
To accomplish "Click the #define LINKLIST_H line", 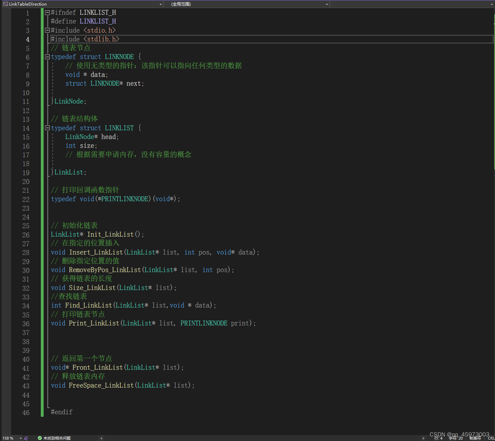I will pyautogui.click(x=83, y=21).
